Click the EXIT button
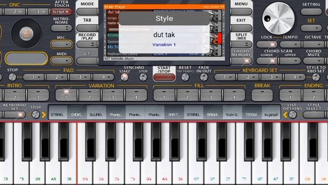Viewport: 328px width, 185px height. click(241, 28)
